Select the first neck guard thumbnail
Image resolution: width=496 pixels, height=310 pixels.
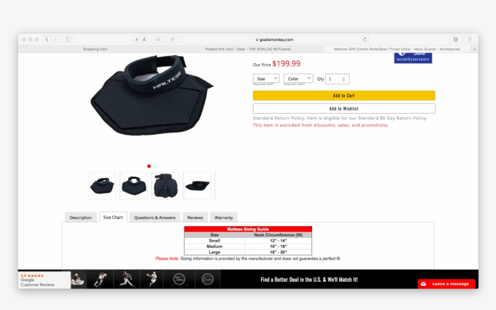click(102, 186)
